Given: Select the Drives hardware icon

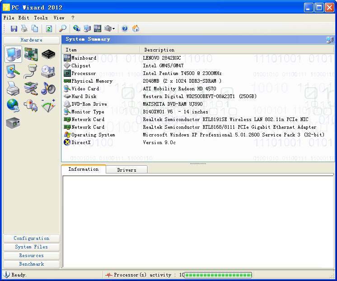Looking at the screenshot, I should click(x=48, y=71).
